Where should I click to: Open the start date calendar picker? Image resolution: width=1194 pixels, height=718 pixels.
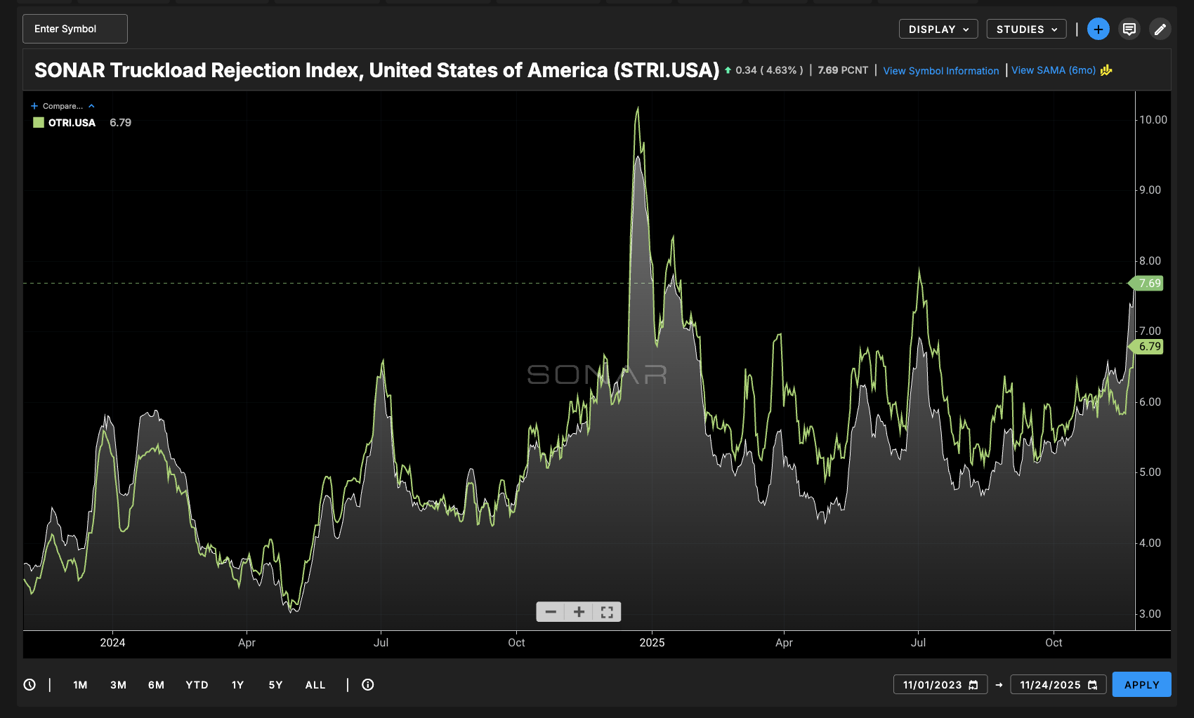(973, 685)
